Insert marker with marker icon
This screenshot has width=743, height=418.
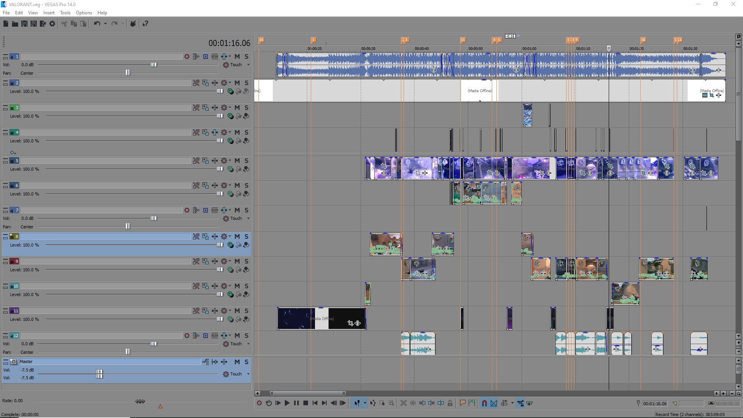[x=462, y=403]
